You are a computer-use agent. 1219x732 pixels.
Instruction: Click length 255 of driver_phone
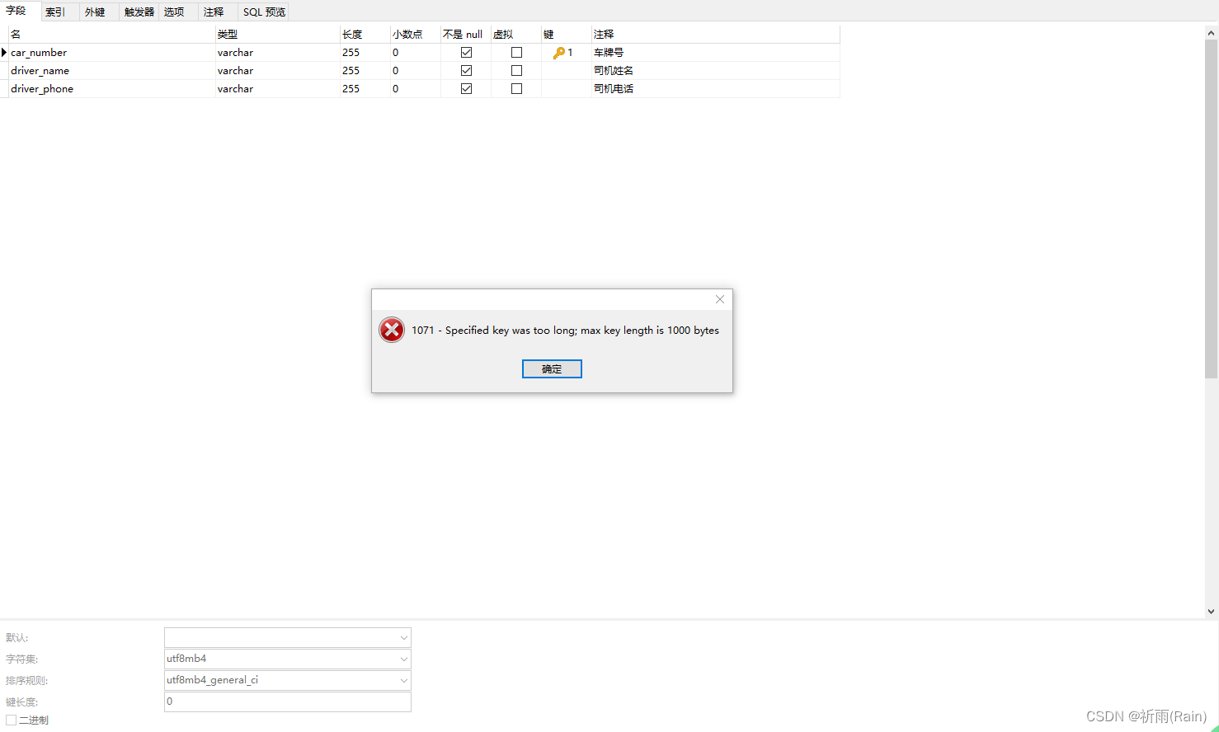(351, 89)
